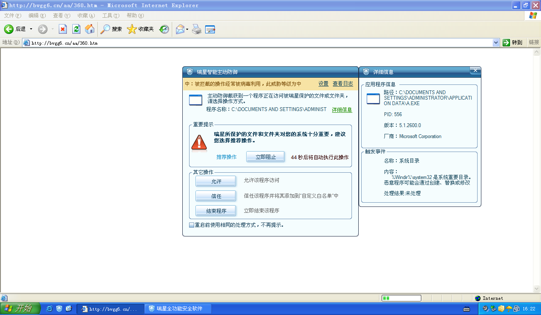Open the 收藏夹 favorites pane

[140, 29]
